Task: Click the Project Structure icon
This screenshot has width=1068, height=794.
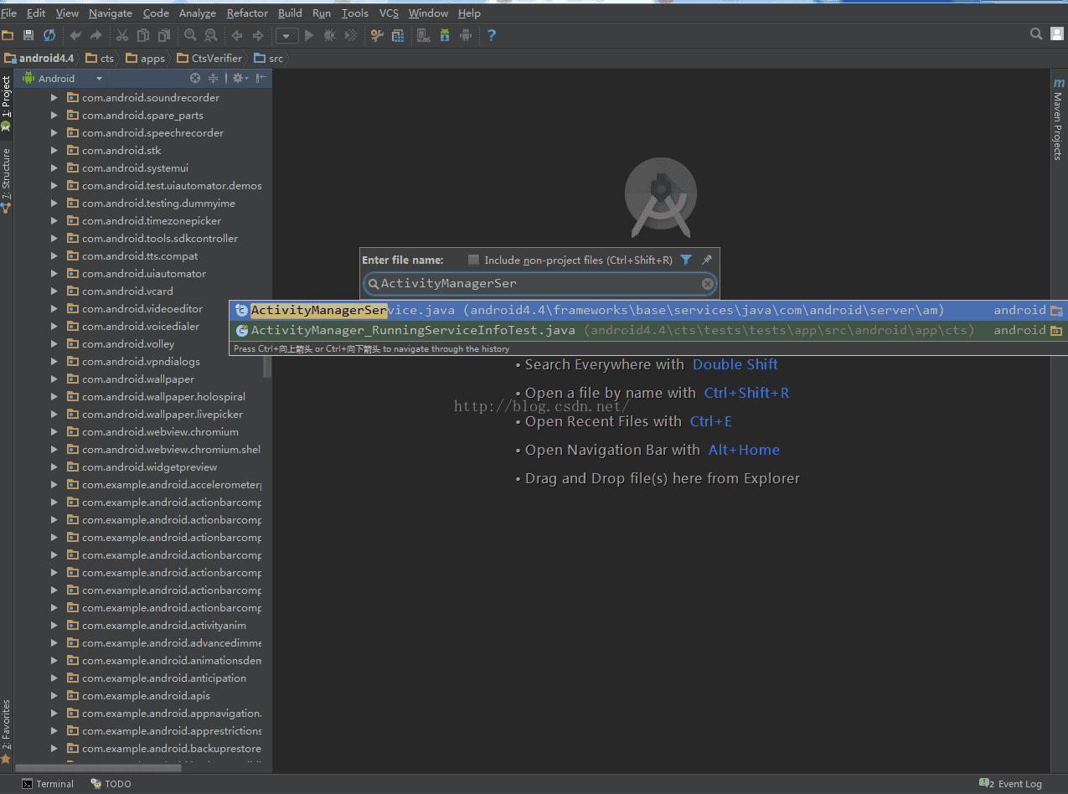Action: pyautogui.click(x=398, y=35)
